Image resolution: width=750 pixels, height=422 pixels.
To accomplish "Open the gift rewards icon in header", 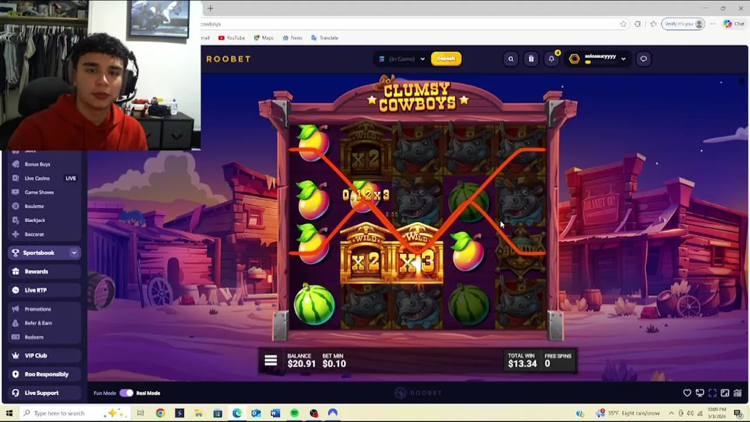I will 531,59.
